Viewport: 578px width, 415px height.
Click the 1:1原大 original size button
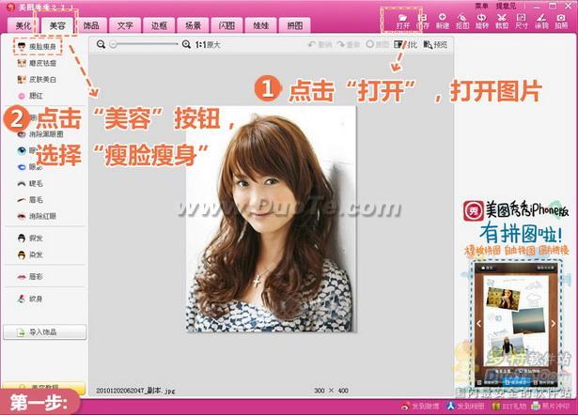point(208,44)
